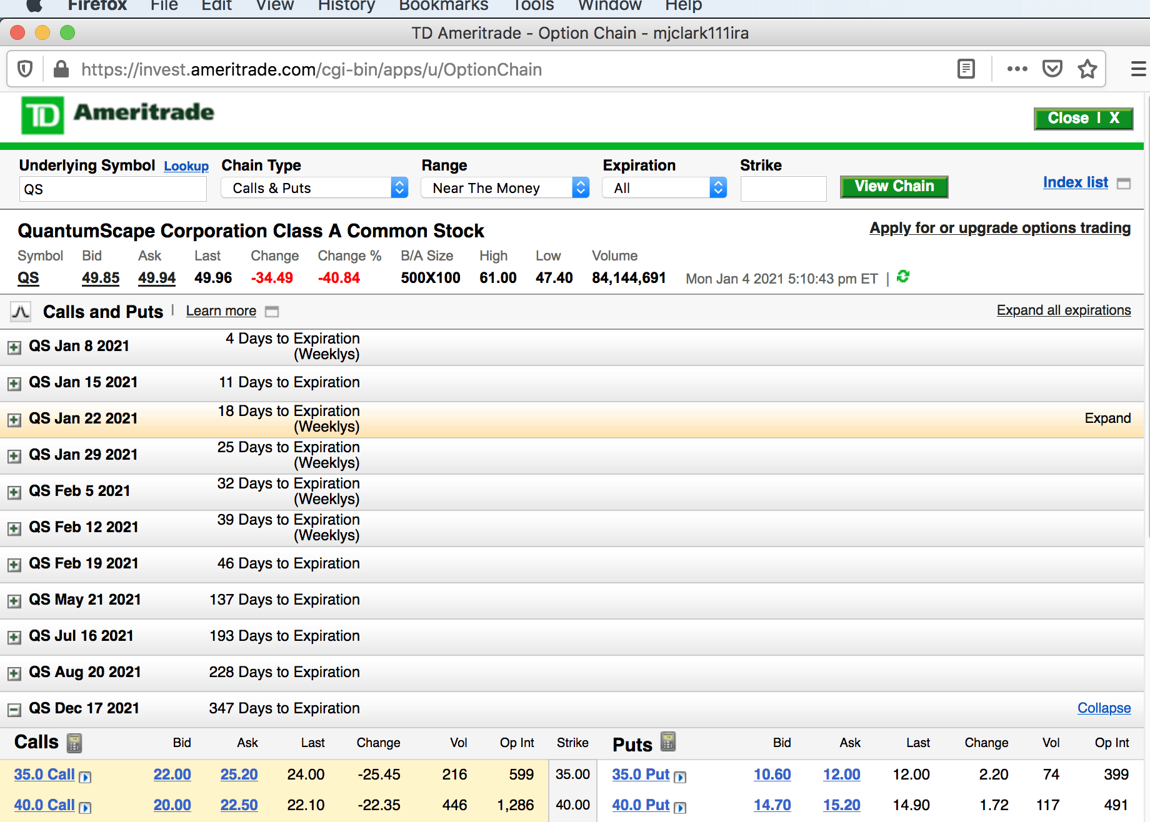This screenshot has width=1150, height=822.
Task: Collapse the QS Dec 17 2021 minus box
Action: pos(14,710)
